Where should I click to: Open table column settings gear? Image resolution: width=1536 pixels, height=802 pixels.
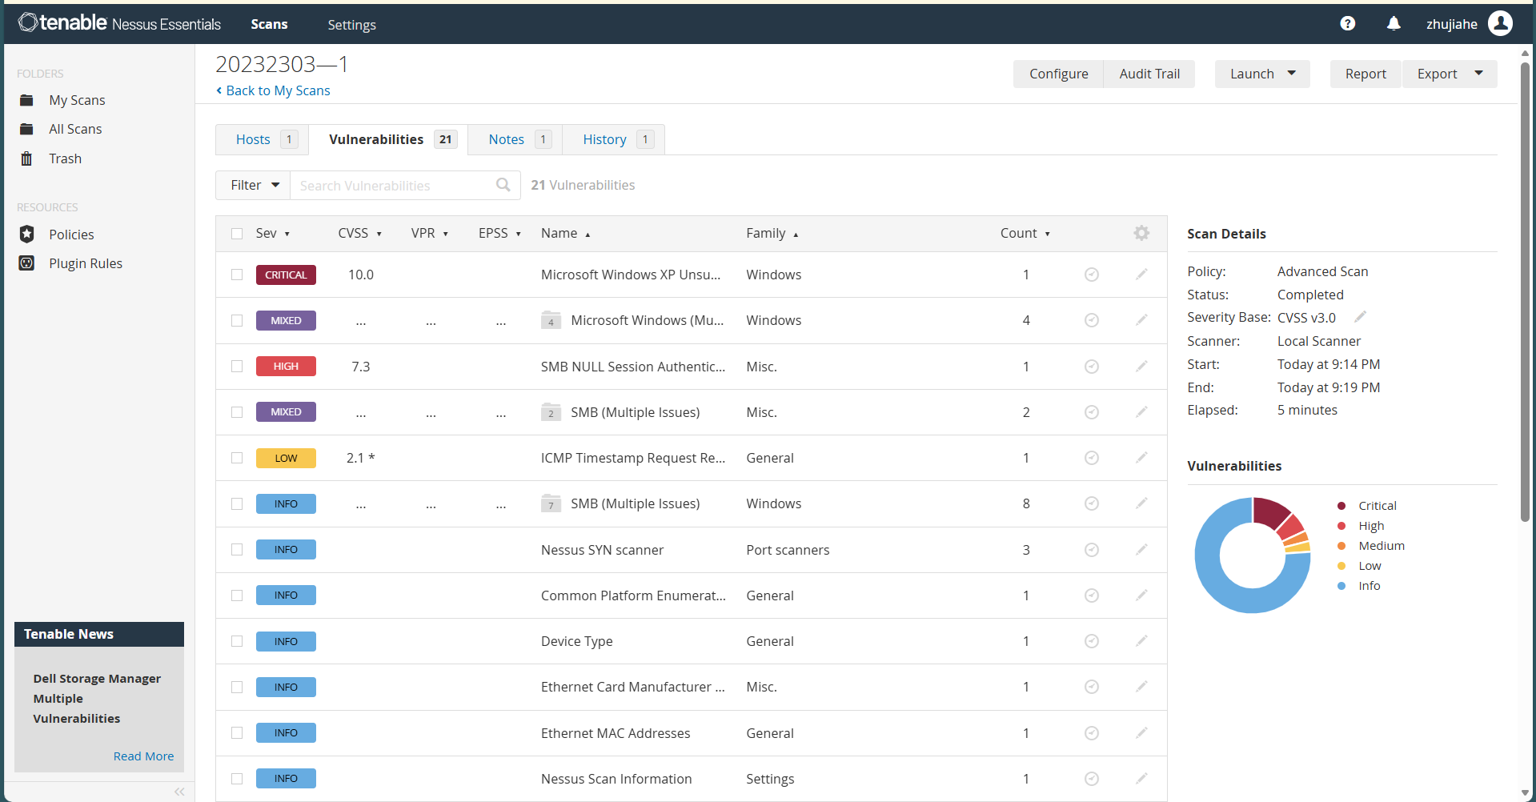coord(1141,233)
